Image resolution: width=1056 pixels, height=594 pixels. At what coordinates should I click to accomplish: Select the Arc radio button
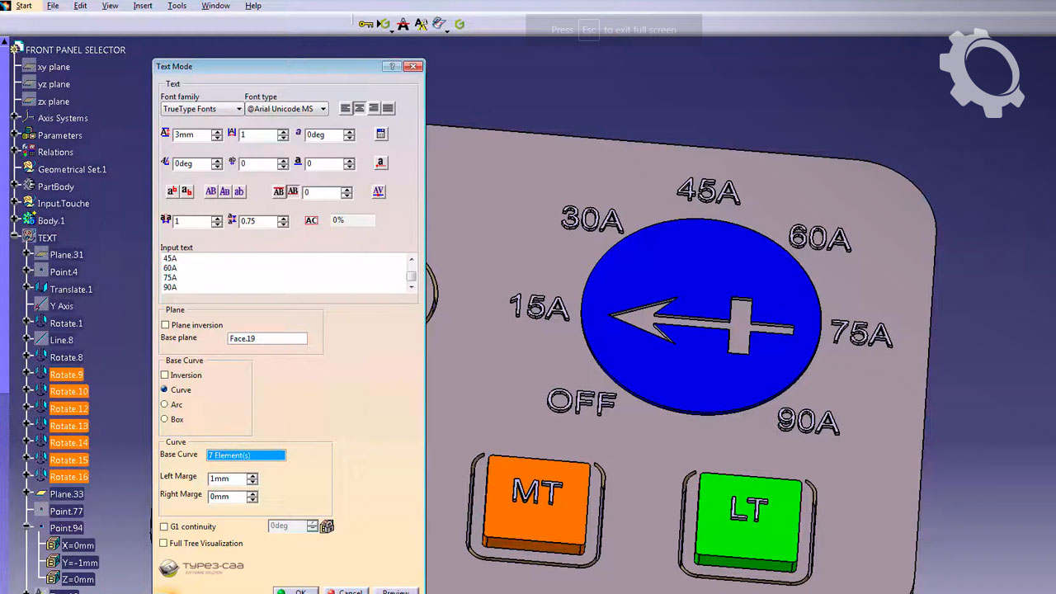tap(165, 404)
